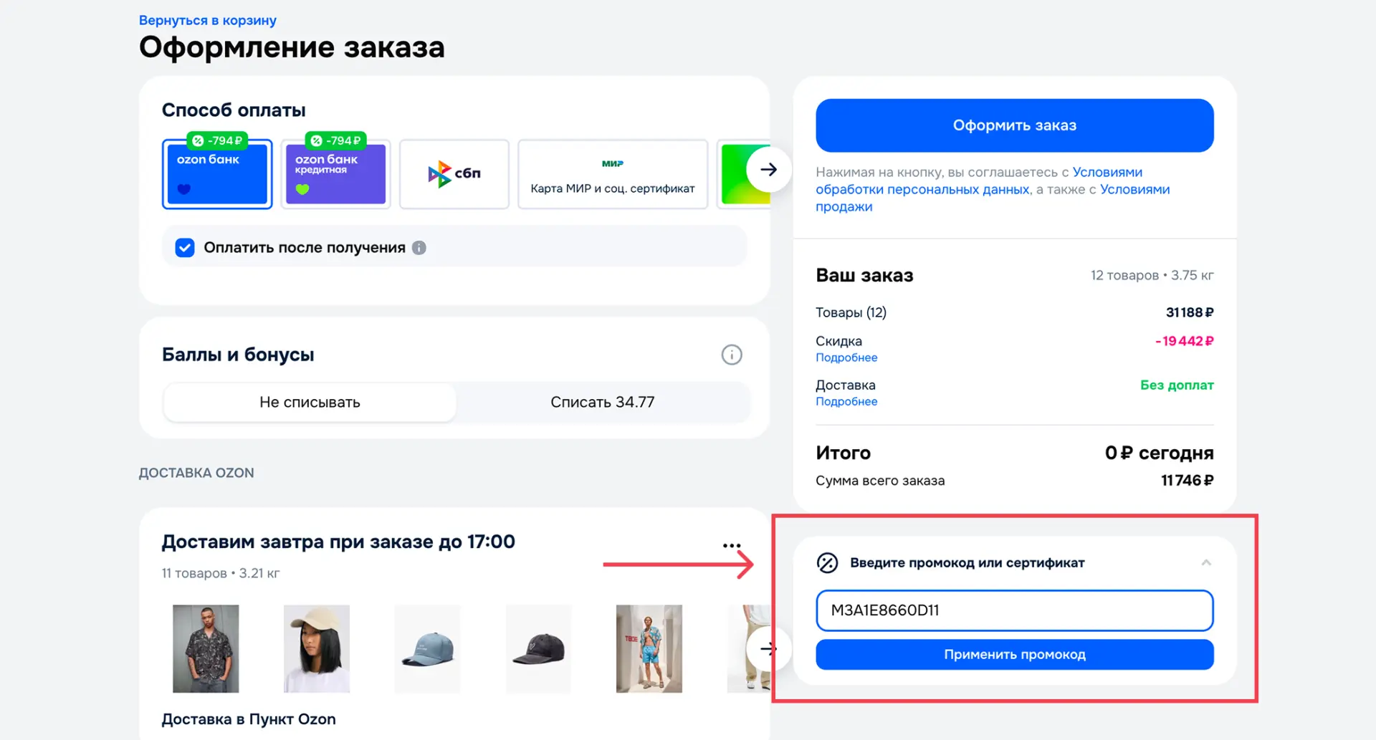Expand Доставка details via Подробнее
Image resolution: width=1376 pixels, height=740 pixels.
tap(846, 402)
